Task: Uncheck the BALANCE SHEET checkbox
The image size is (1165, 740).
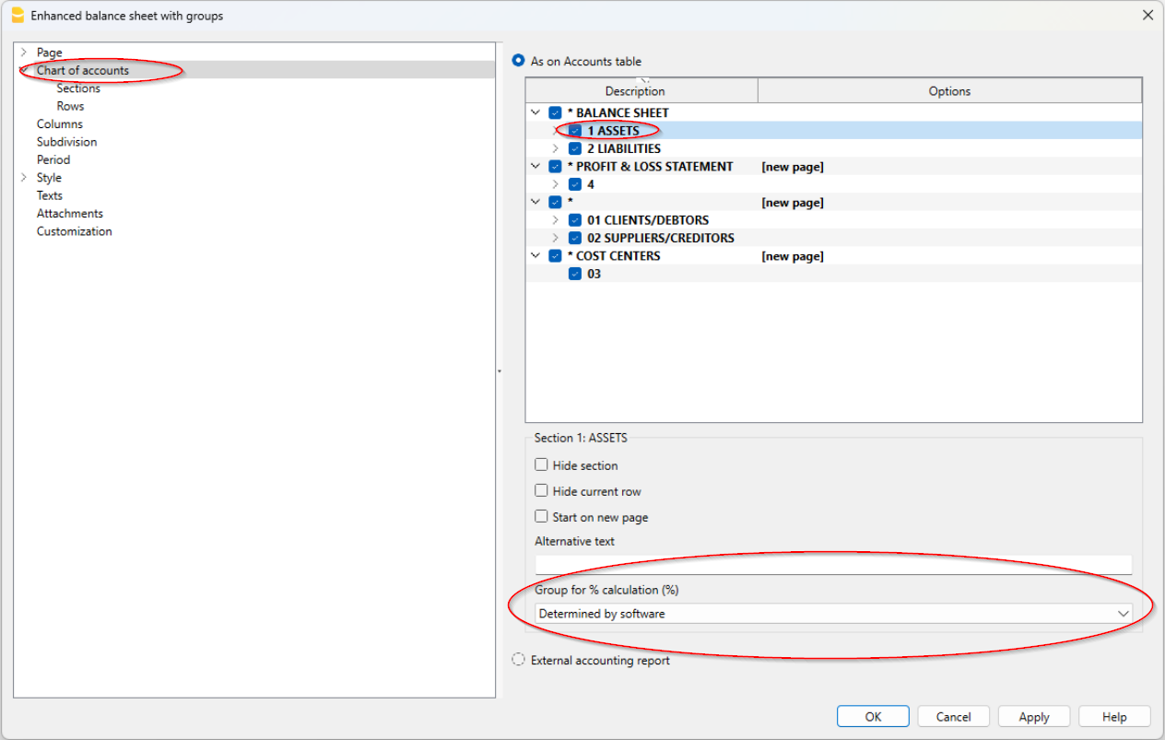Action: pos(555,113)
